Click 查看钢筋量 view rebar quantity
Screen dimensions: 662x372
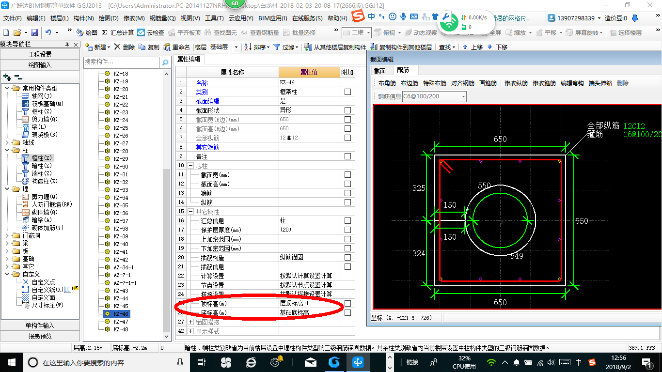(x=260, y=32)
